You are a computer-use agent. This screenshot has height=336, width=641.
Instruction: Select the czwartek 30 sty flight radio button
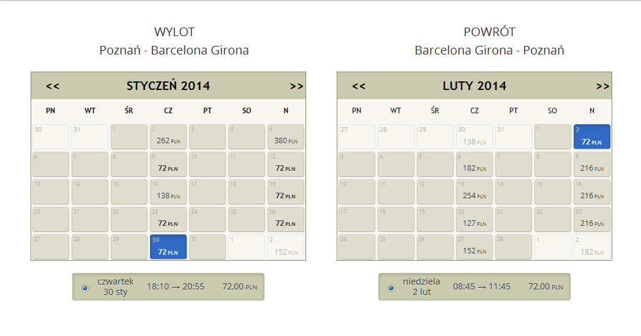click(x=85, y=288)
